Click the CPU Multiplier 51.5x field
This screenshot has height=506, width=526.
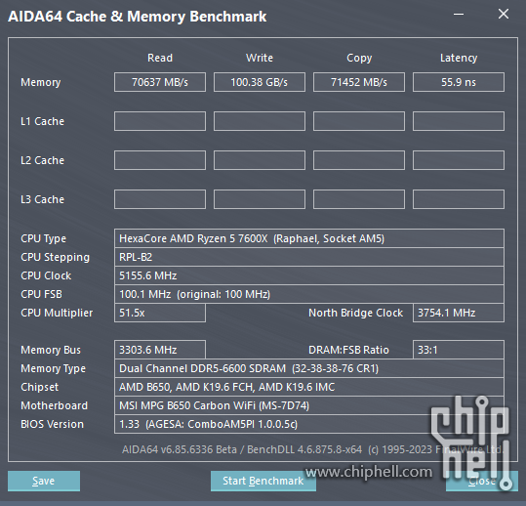click(x=160, y=313)
